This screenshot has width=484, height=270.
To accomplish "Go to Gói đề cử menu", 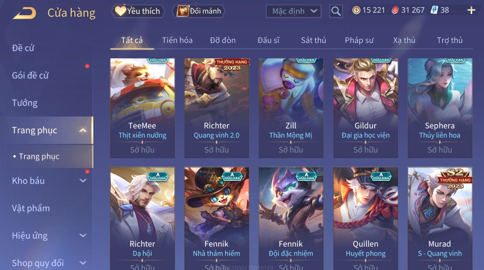I will (x=30, y=75).
